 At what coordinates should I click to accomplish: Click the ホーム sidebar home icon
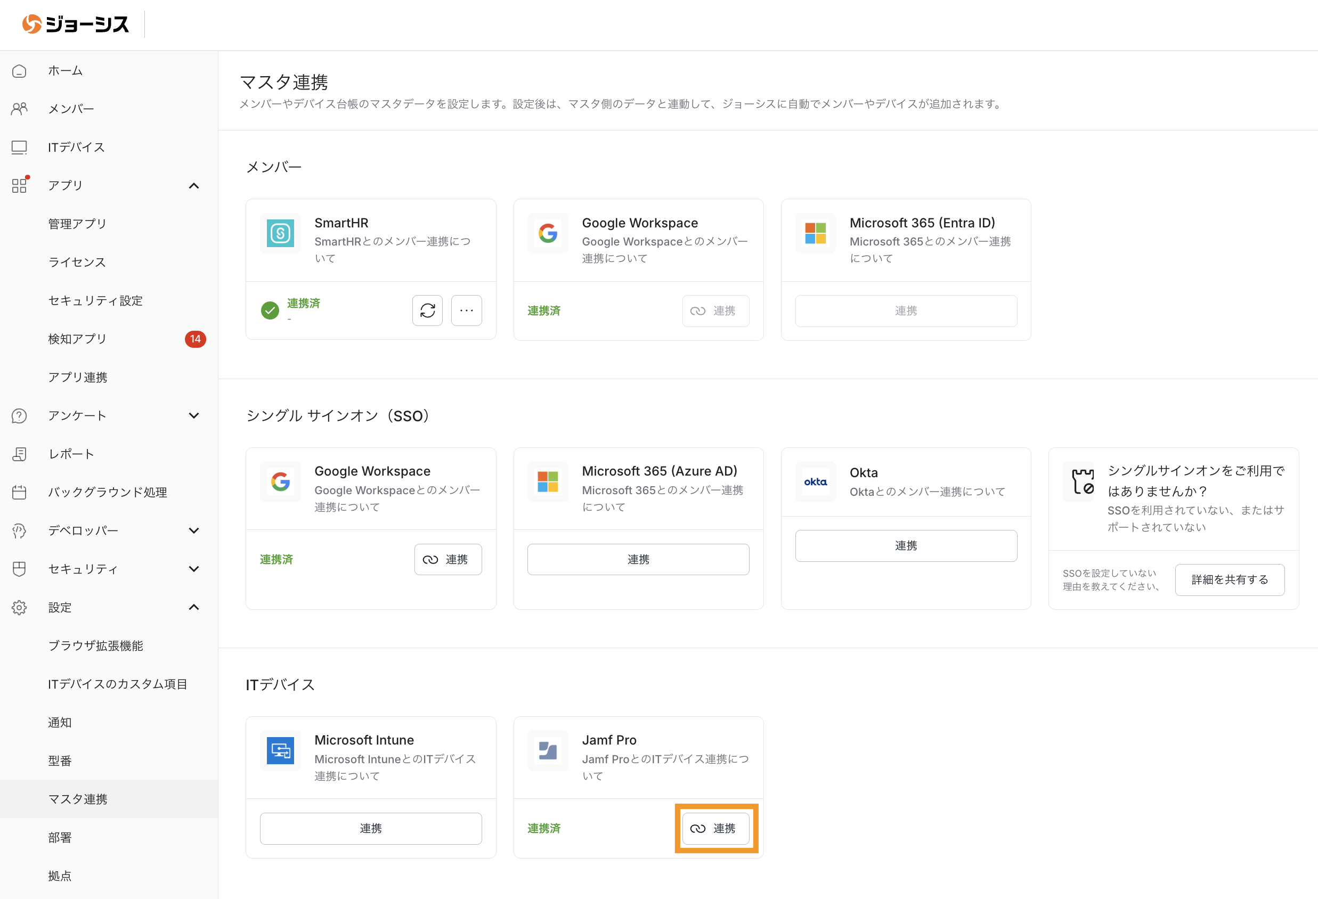19,71
